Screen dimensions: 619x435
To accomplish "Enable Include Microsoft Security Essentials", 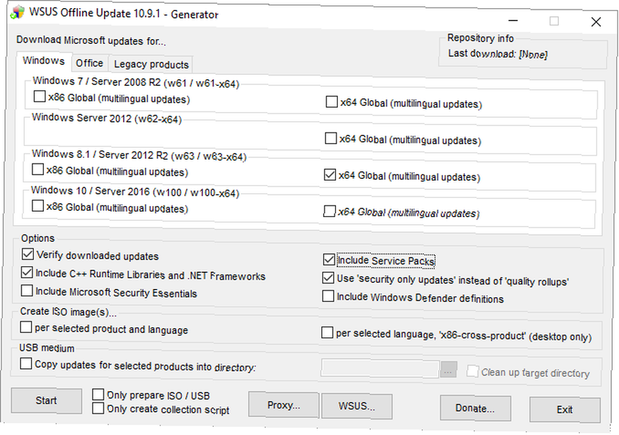I will point(27,291).
